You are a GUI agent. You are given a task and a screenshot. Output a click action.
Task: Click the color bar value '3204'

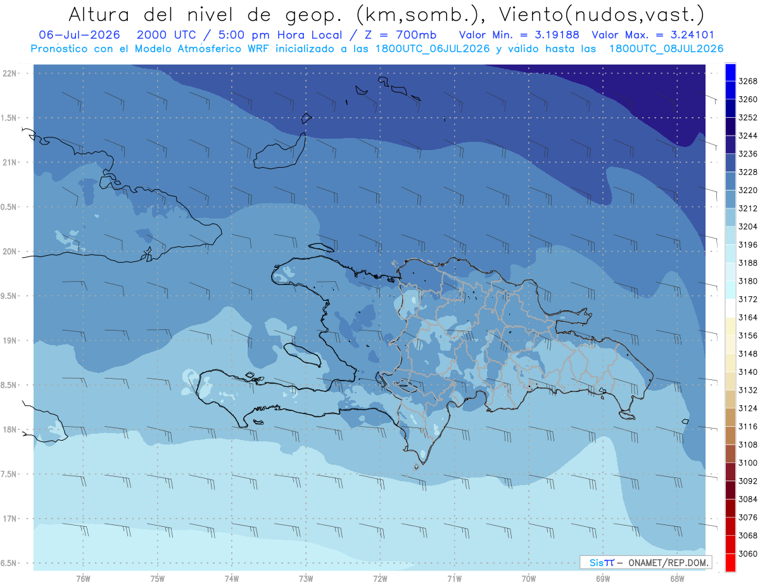tap(748, 227)
